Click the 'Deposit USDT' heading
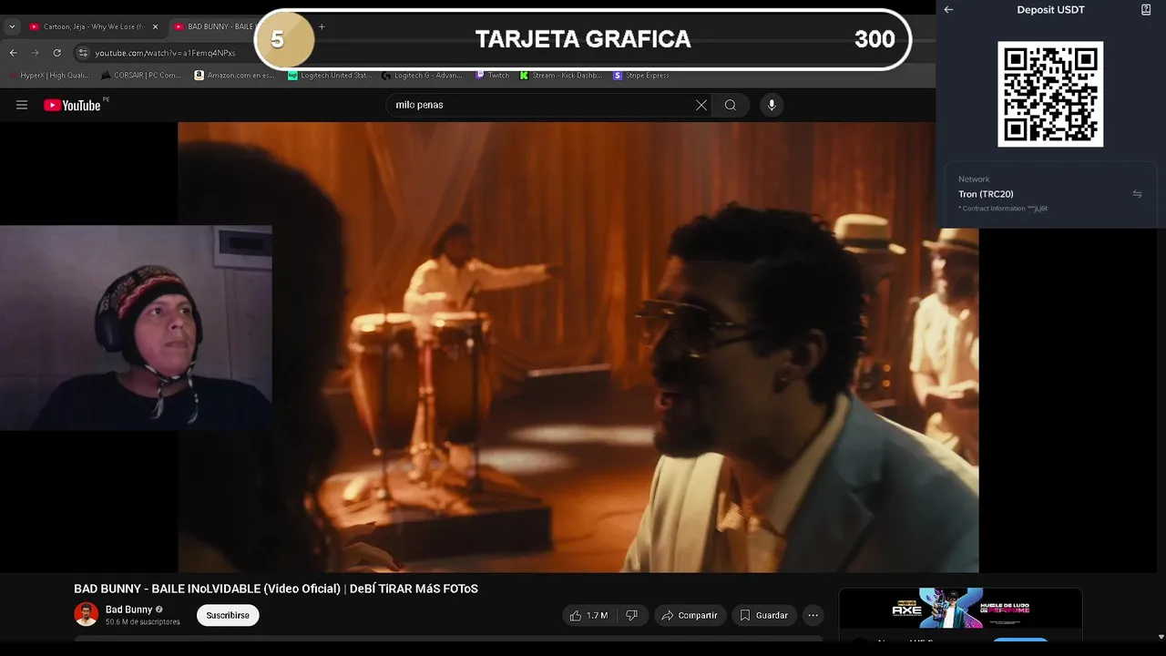1166x656 pixels. pyautogui.click(x=1050, y=10)
